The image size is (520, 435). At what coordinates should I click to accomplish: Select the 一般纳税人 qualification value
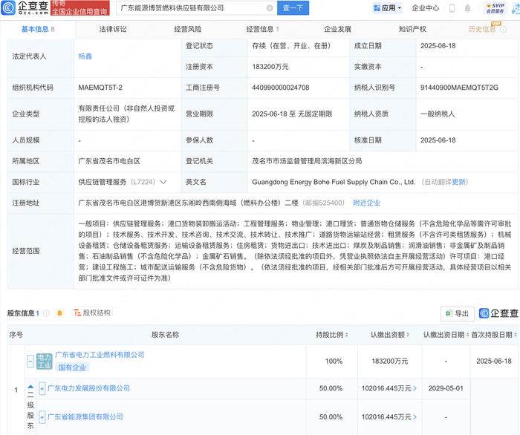point(438,114)
